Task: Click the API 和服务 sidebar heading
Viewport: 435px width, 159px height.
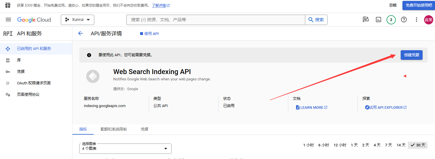Action: [x=29, y=34]
